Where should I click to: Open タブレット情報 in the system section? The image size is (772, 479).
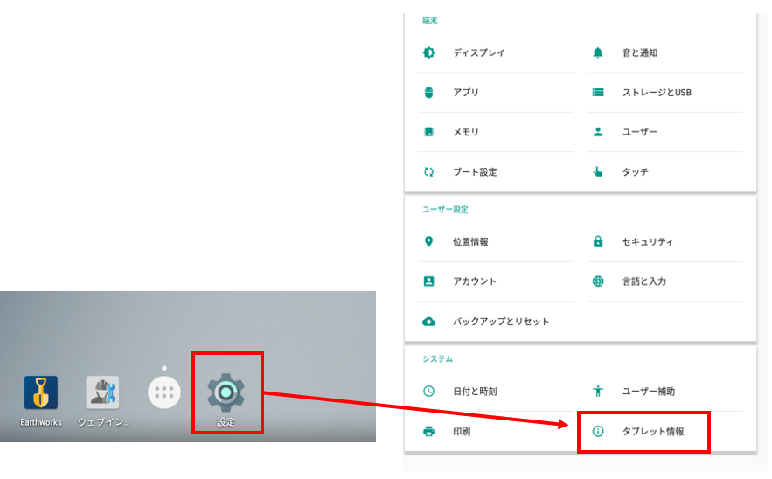click(x=652, y=431)
